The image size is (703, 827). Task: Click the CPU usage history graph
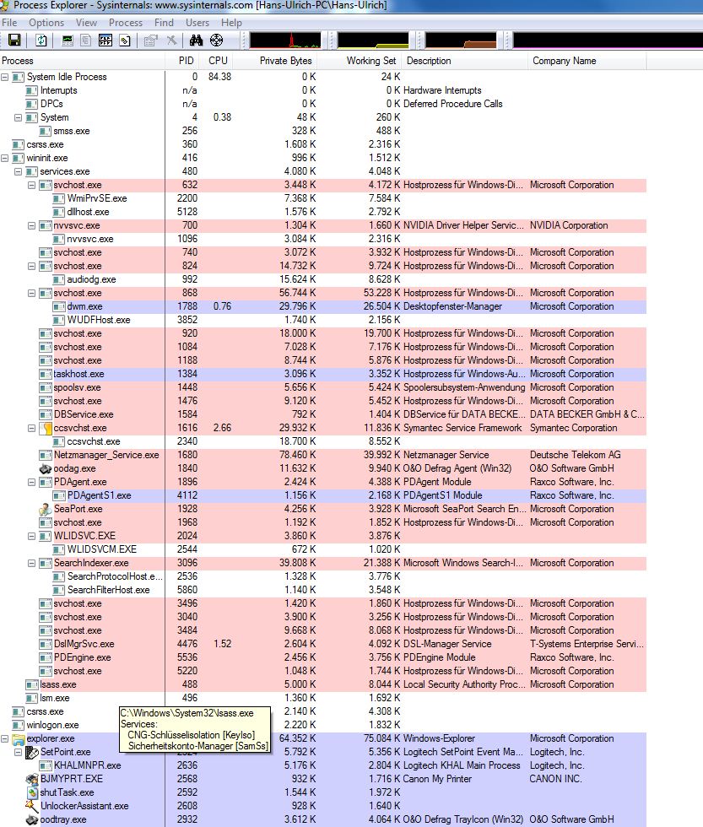285,41
